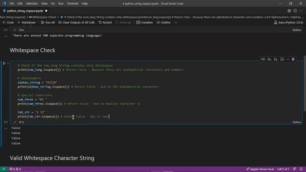Viewport: 306px width, 172px height.
Task: Open notebook toolbar overflow menu
Action: coord(175,22)
